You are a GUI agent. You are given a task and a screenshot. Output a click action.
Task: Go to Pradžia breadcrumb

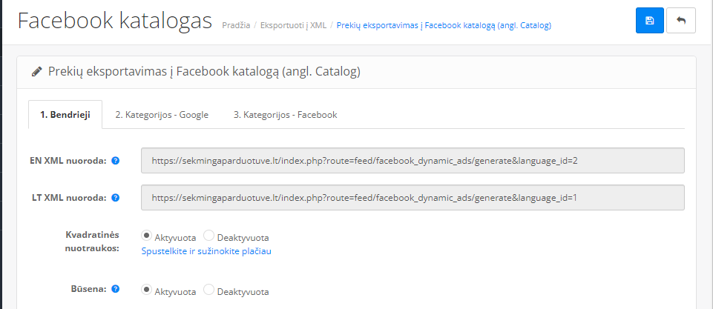tap(236, 25)
